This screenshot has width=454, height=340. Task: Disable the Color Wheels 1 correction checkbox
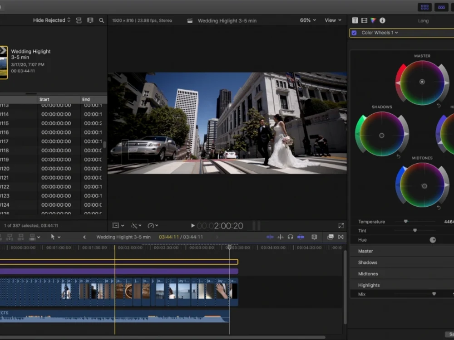tap(354, 33)
